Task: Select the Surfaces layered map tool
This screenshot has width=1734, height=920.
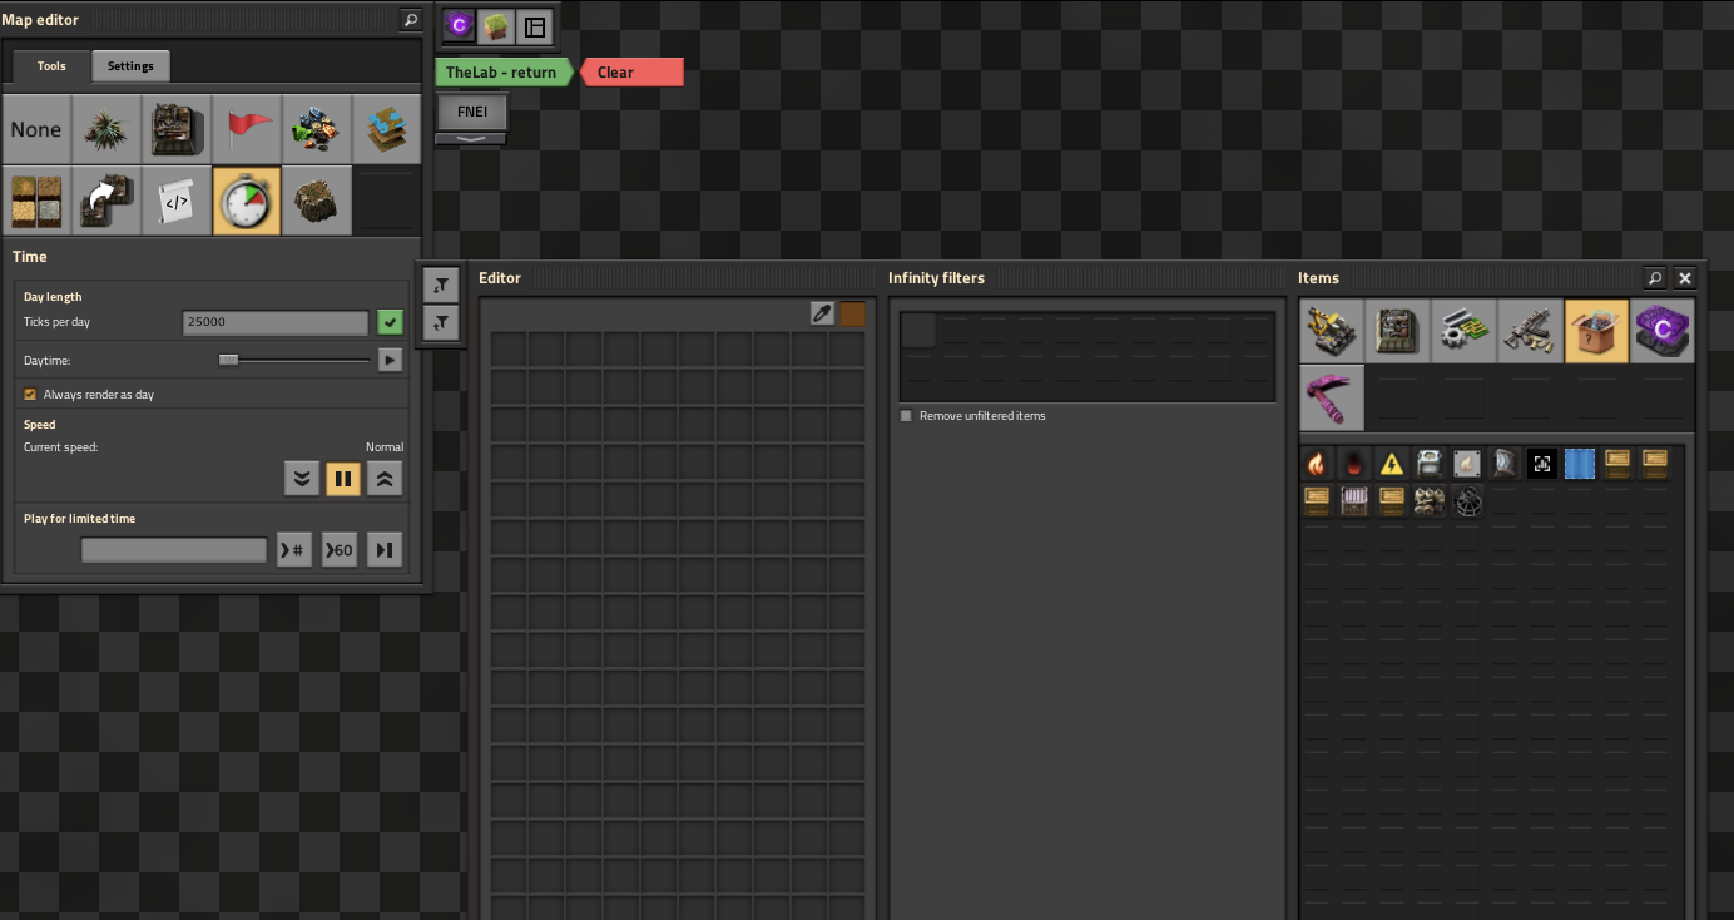Action: pyautogui.click(x=387, y=129)
